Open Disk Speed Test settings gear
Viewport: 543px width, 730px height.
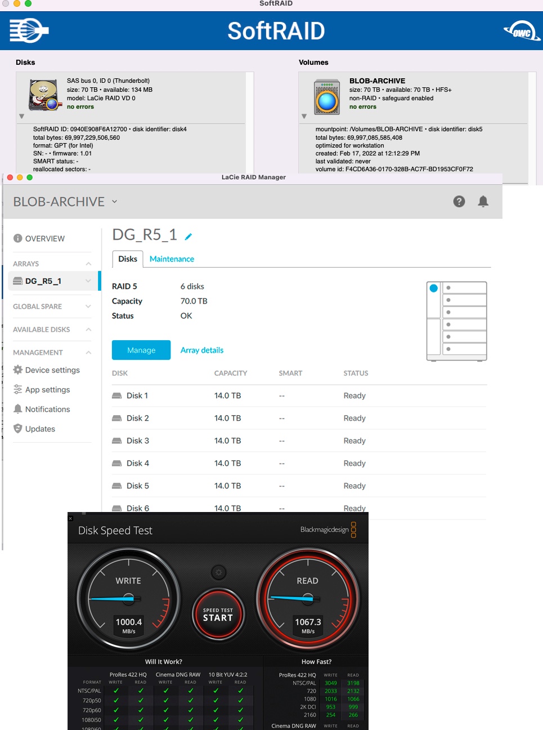tap(218, 573)
